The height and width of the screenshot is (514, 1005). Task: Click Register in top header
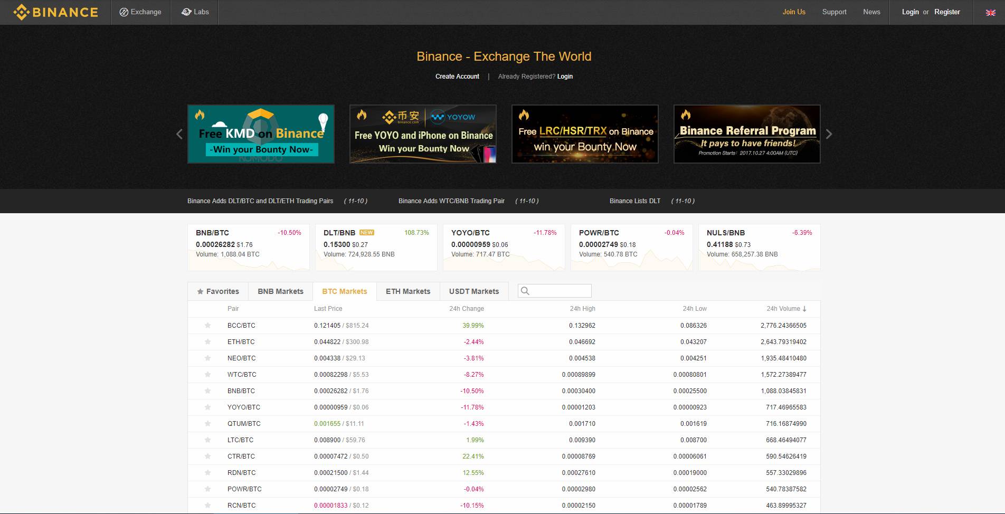[x=947, y=12]
